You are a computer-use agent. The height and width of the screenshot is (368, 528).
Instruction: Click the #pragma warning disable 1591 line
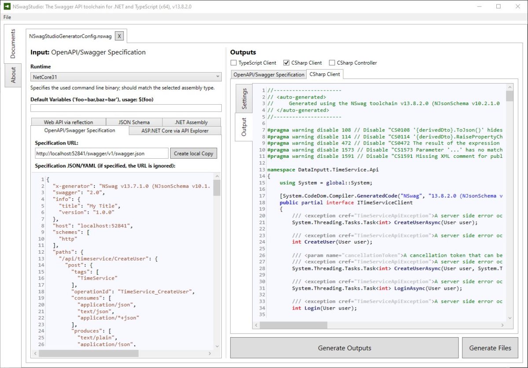tap(385, 156)
